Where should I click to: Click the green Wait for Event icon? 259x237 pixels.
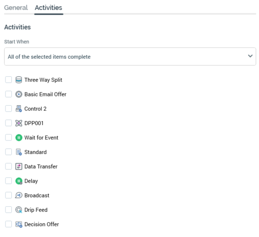coord(18,138)
